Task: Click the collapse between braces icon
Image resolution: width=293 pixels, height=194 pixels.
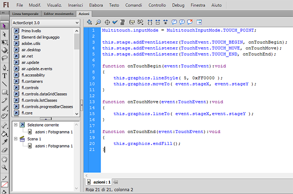Action: point(150,23)
